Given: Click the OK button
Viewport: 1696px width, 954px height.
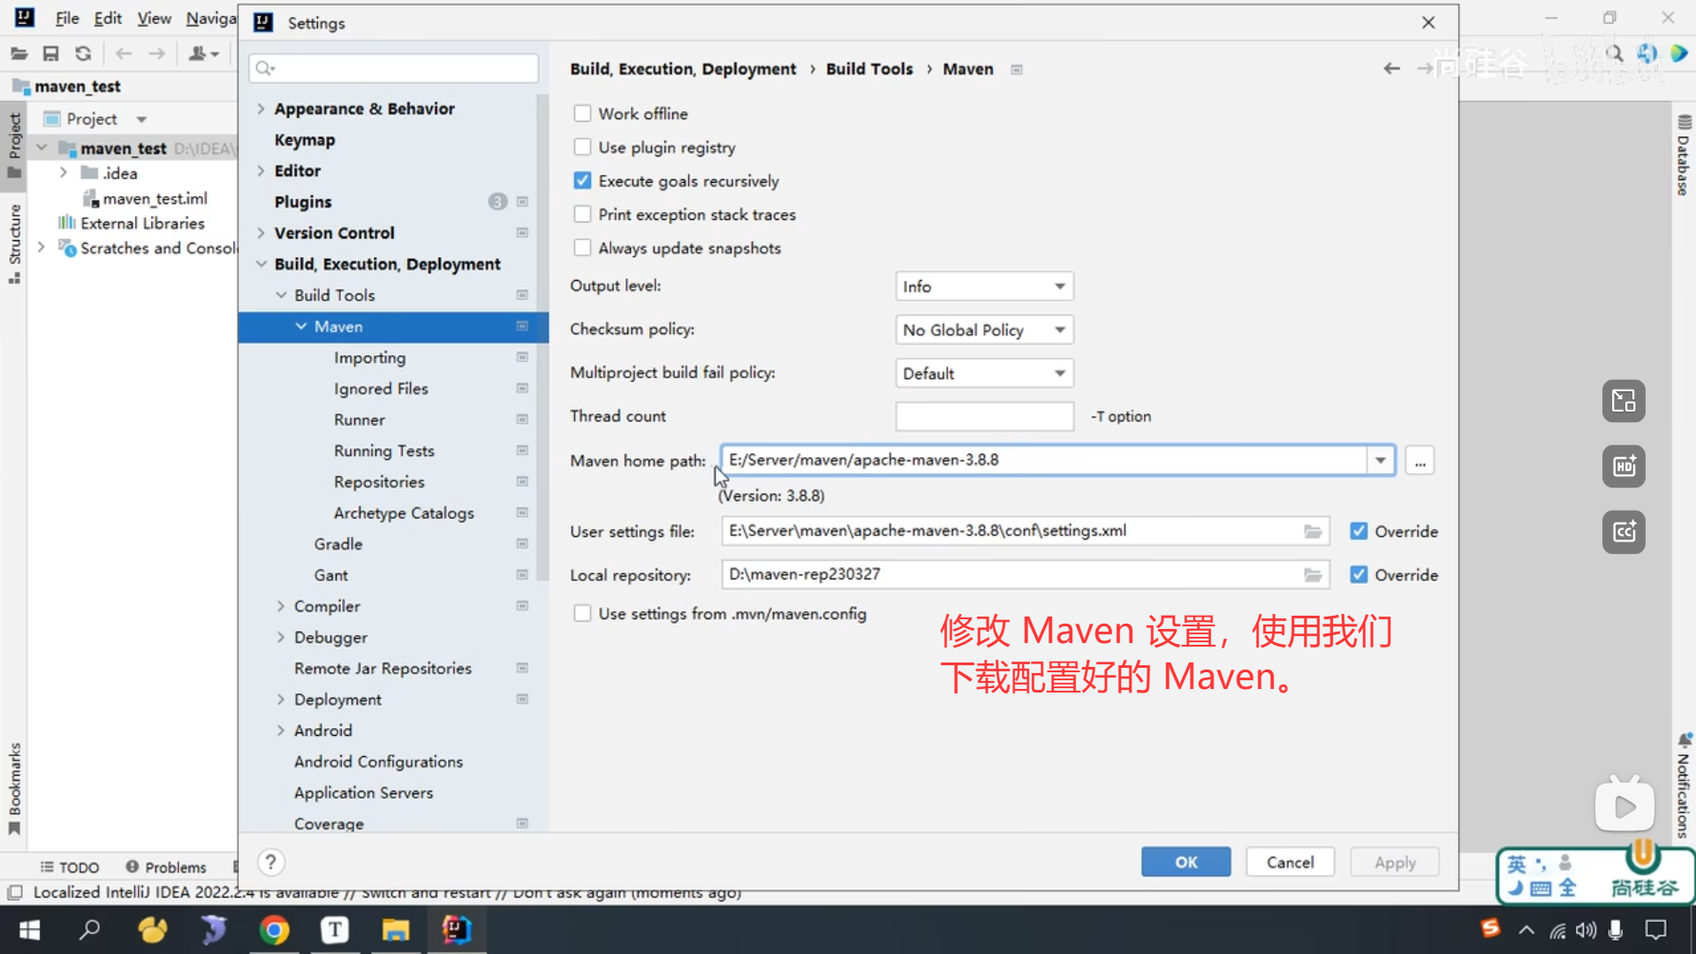Looking at the screenshot, I should (x=1185, y=862).
